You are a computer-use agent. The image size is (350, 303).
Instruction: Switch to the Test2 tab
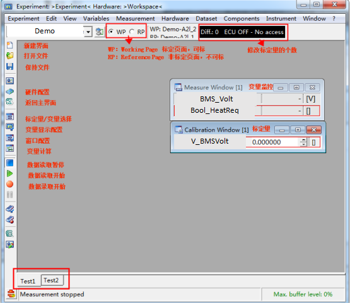(52, 280)
